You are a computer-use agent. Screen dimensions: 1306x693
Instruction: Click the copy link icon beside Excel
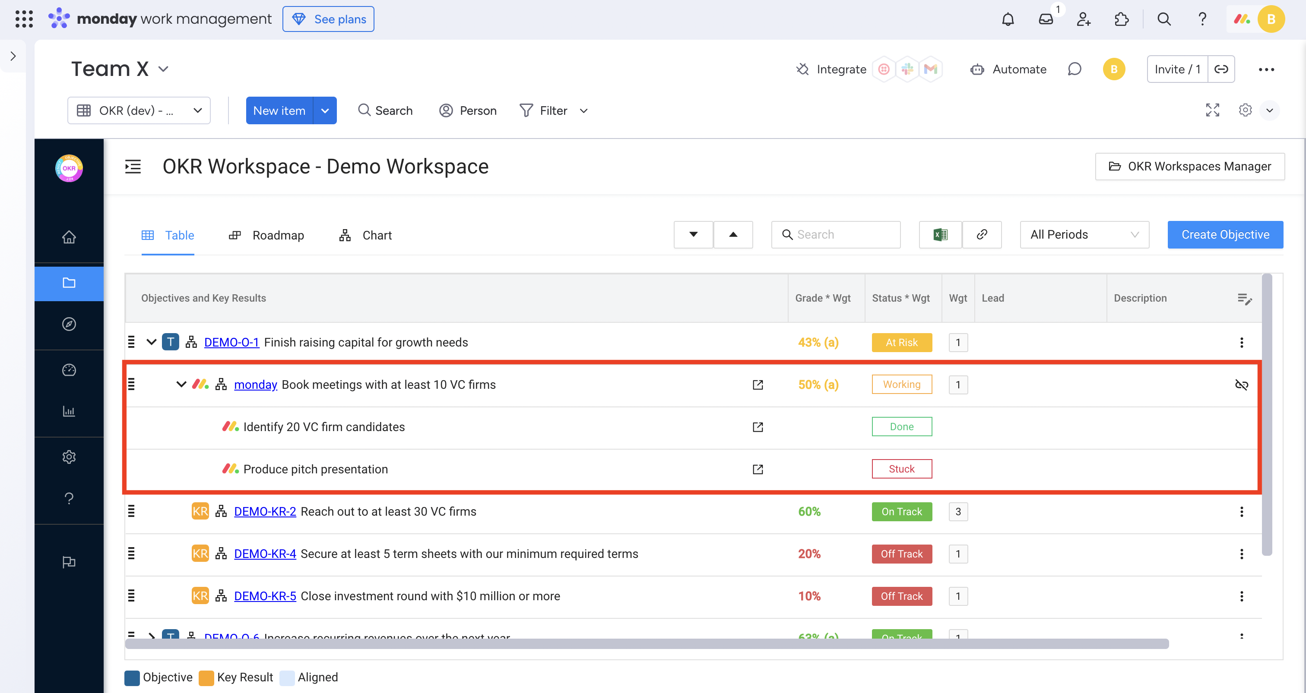click(x=982, y=235)
